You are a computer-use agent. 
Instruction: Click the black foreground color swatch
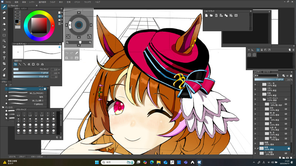(17, 21)
